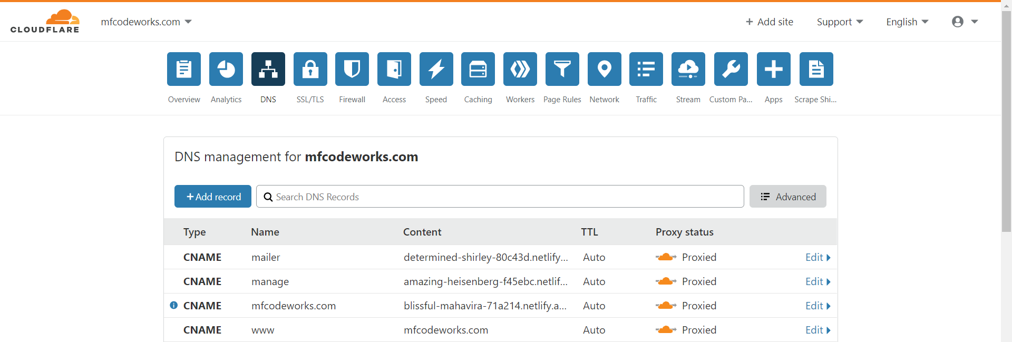
Task: Click the info icon beside mfcodeworks.com record
Action: click(174, 305)
